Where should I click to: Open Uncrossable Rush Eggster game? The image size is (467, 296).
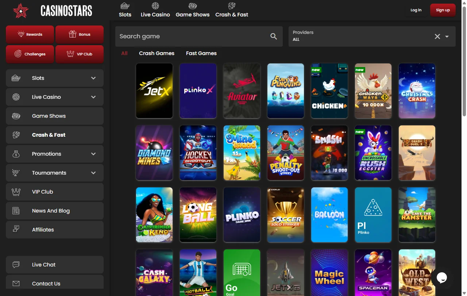pyautogui.click(x=373, y=153)
